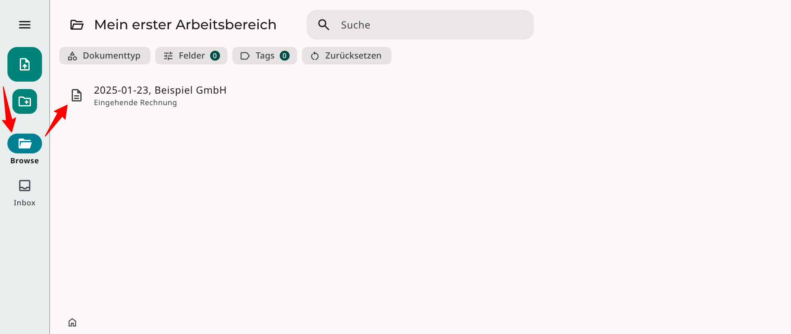Click the create new folder button
Viewport: 791px width, 334px height.
25,101
